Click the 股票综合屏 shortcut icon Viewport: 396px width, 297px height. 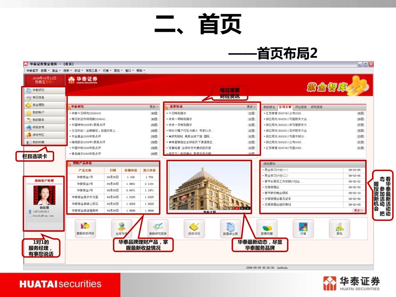pyautogui.click(x=230, y=228)
